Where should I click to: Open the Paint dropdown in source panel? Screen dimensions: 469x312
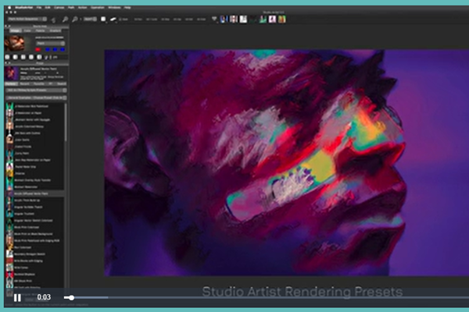click(x=51, y=44)
